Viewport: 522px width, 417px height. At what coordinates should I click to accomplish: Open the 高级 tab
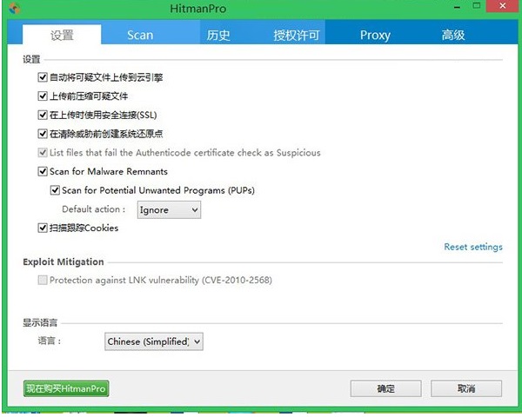(453, 35)
